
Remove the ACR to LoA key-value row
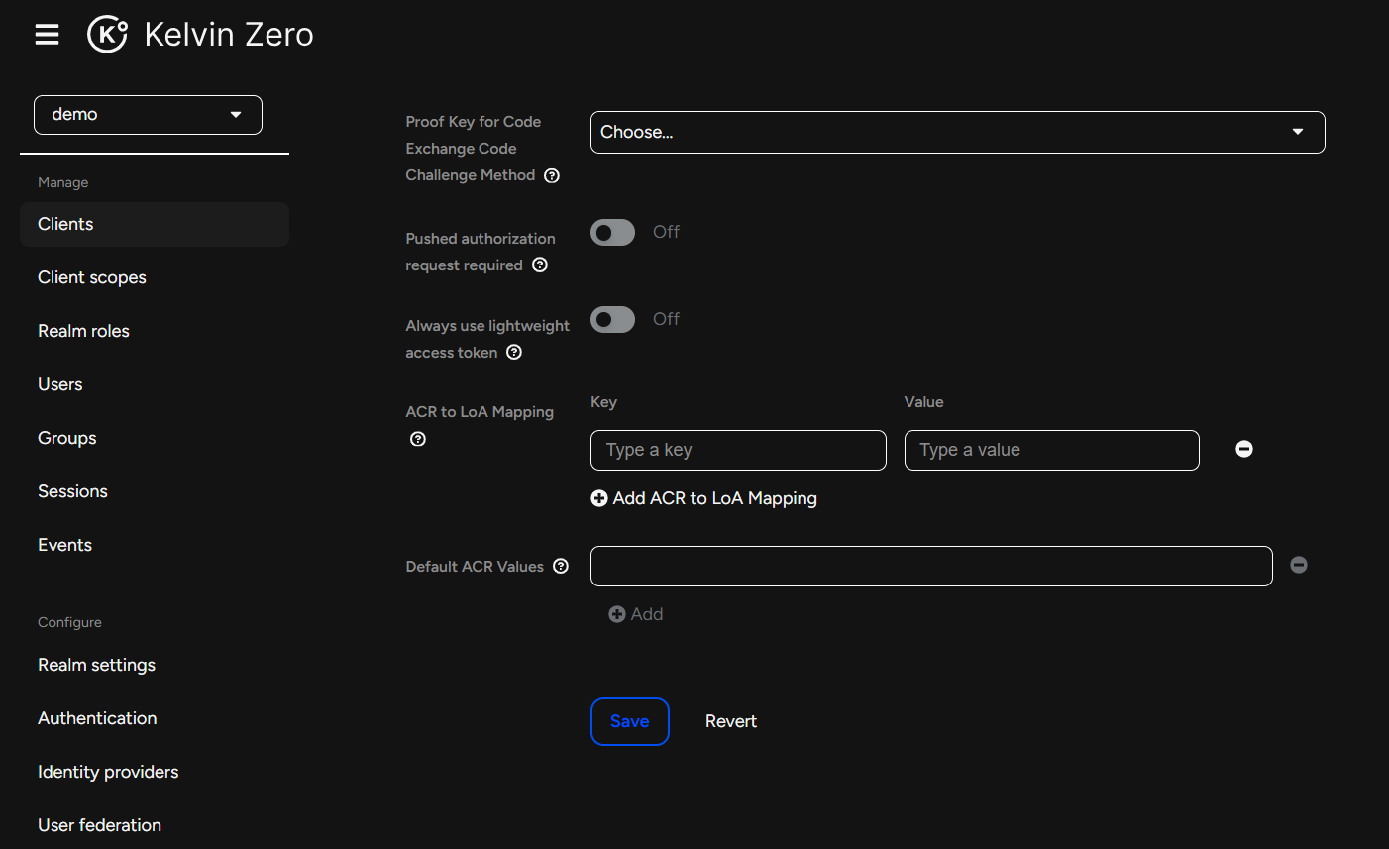pos(1244,449)
